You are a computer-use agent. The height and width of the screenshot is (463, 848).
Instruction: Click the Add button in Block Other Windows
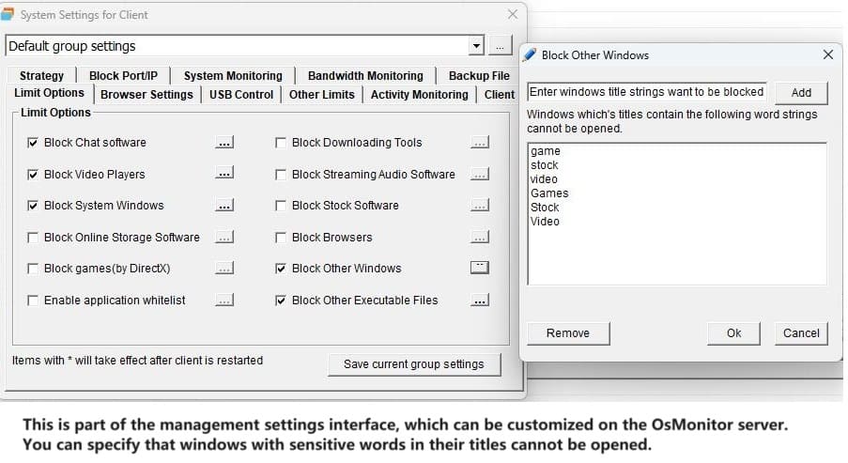tap(801, 92)
